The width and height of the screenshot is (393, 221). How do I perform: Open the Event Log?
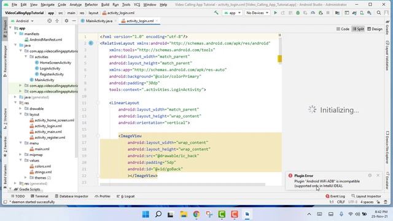coord(335,196)
